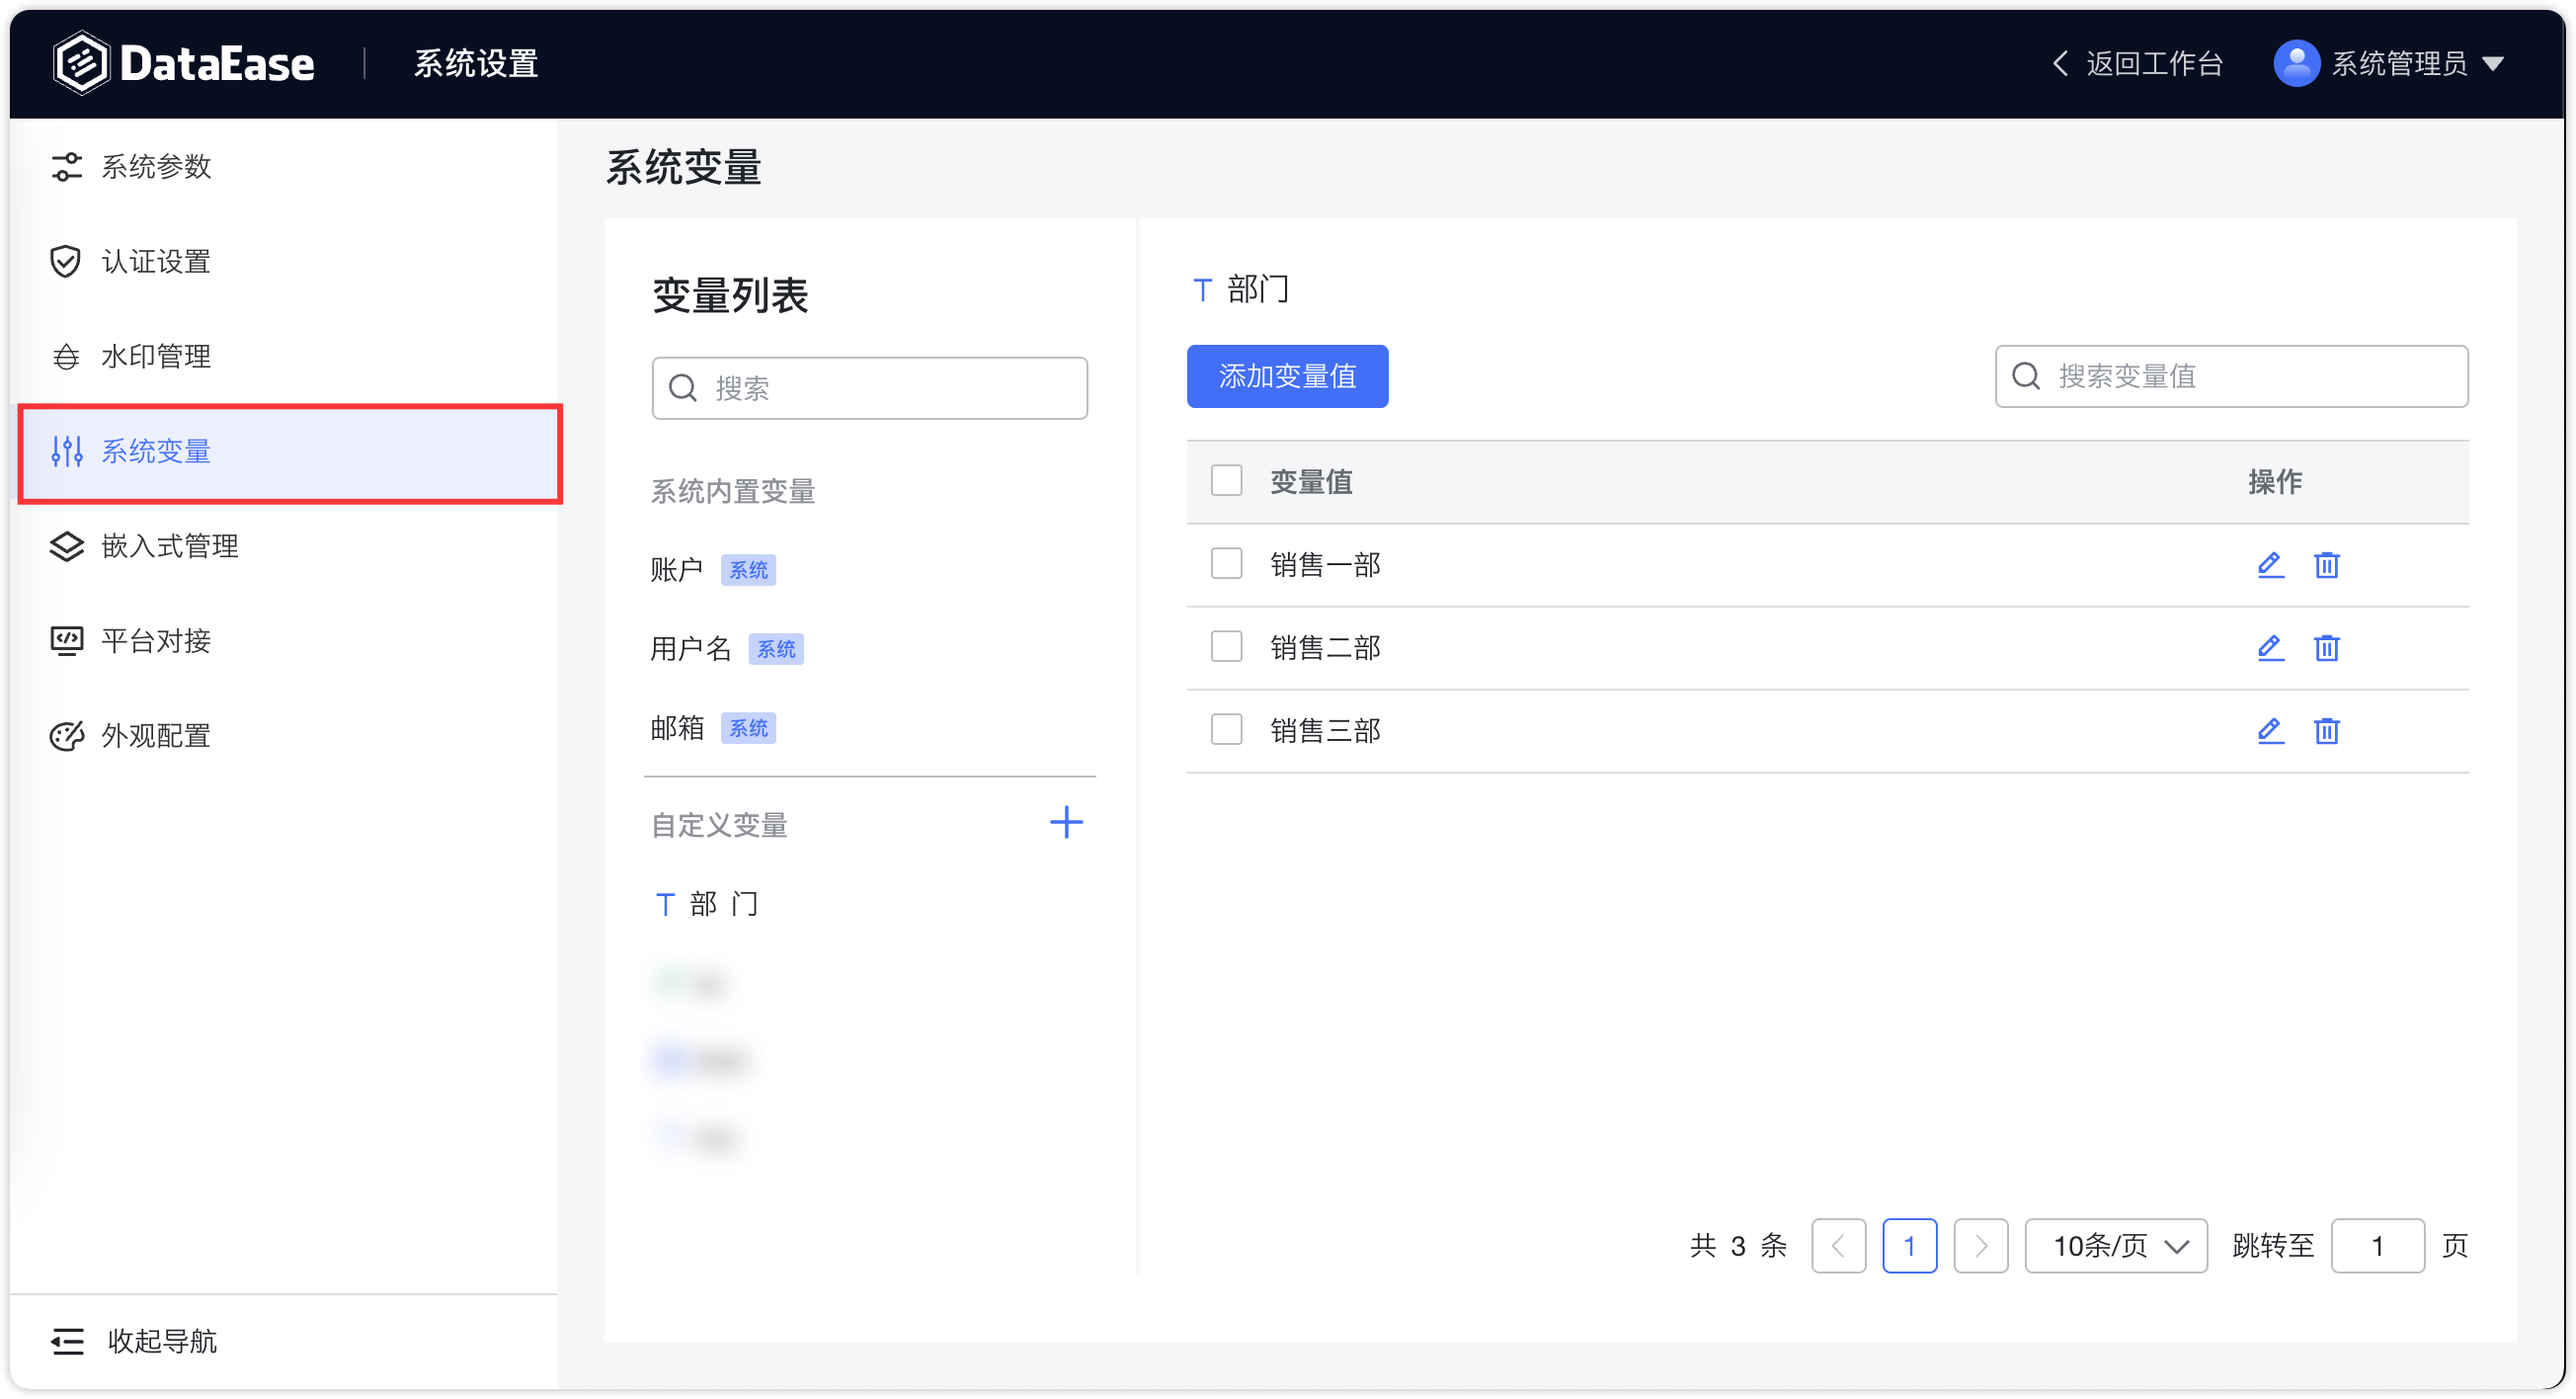This screenshot has width=2576, height=1399.
Task: Click the 销售二部 value text
Action: point(1325,648)
